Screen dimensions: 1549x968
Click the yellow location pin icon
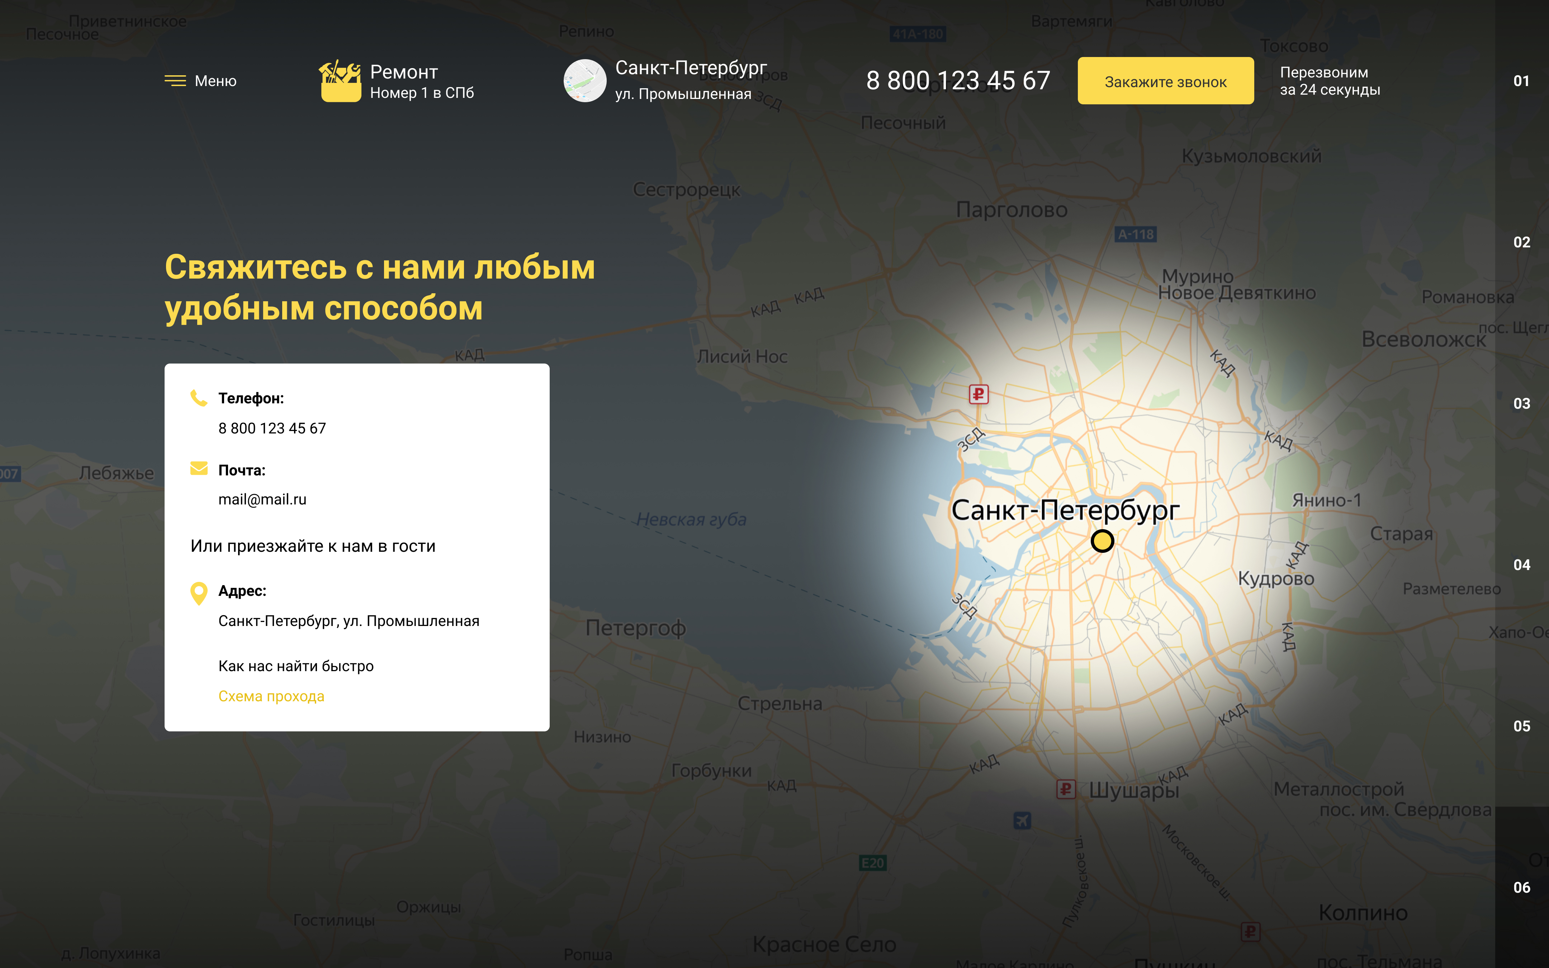[x=199, y=593]
